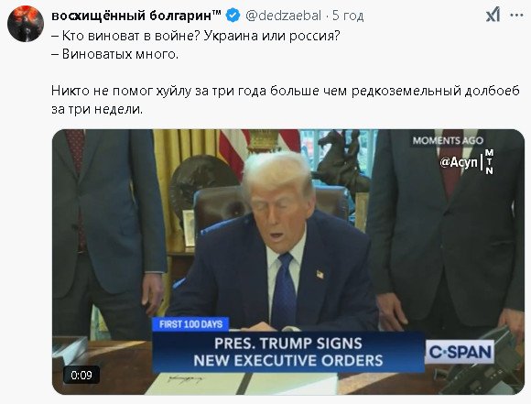Screen dimensions: 531x404
Task: Click the author's profile avatar
Action: [x=26, y=24]
